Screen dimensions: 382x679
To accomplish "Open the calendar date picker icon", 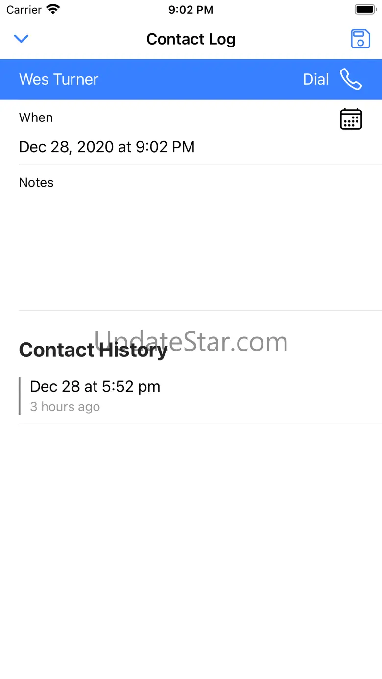I will tap(351, 119).
